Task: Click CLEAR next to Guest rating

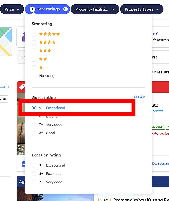Action: pos(139,97)
